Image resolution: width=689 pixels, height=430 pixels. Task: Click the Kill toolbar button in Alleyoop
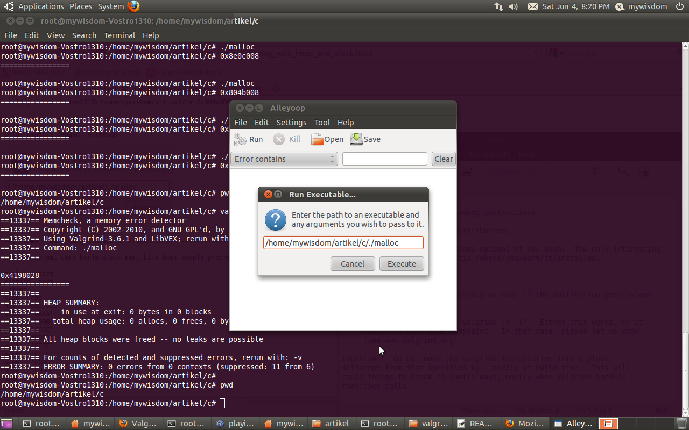[287, 139]
